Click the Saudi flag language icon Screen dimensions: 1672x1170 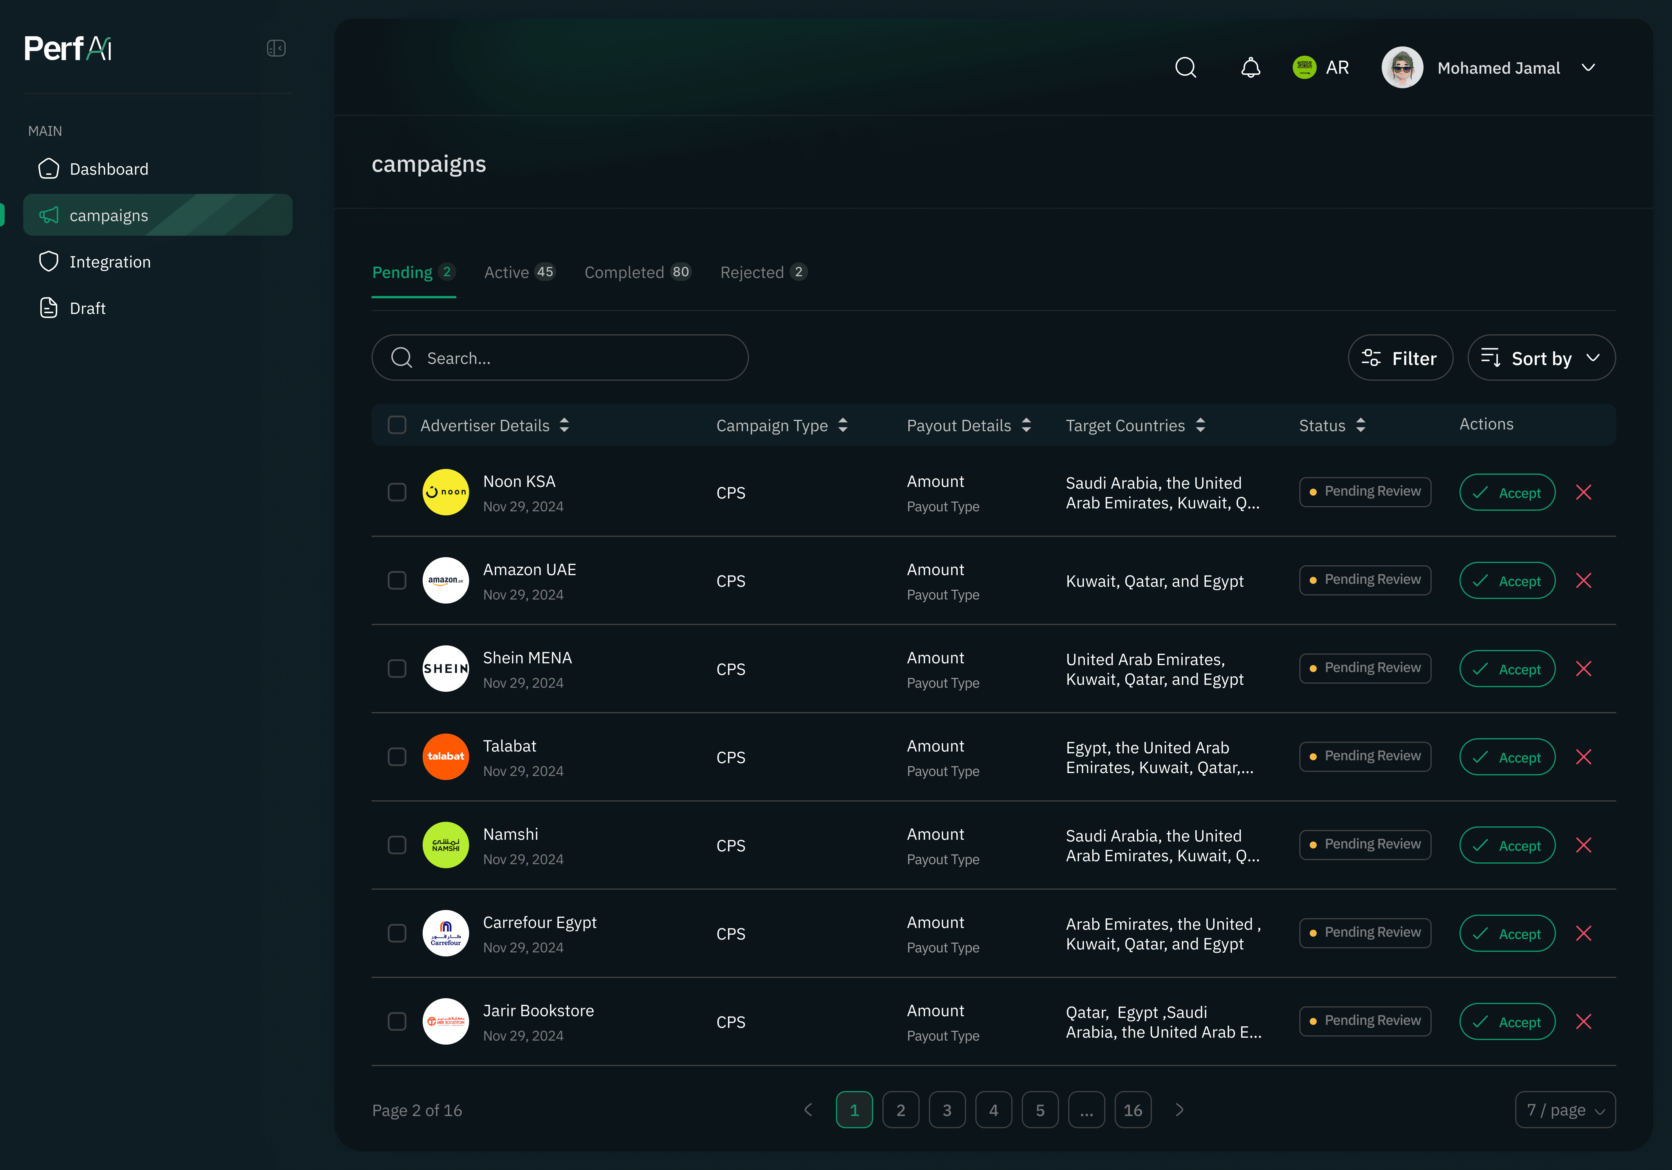1304,68
